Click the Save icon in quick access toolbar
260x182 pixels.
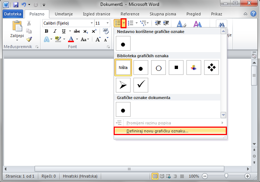pos(15,5)
